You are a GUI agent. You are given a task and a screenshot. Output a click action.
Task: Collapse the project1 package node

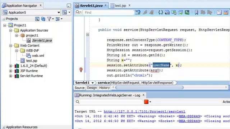click(17, 35)
